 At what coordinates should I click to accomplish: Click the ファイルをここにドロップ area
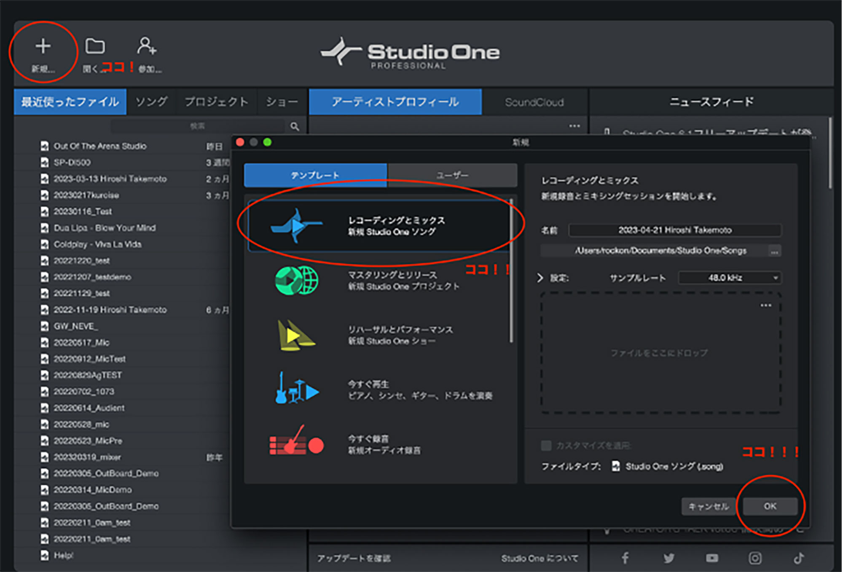(x=660, y=353)
